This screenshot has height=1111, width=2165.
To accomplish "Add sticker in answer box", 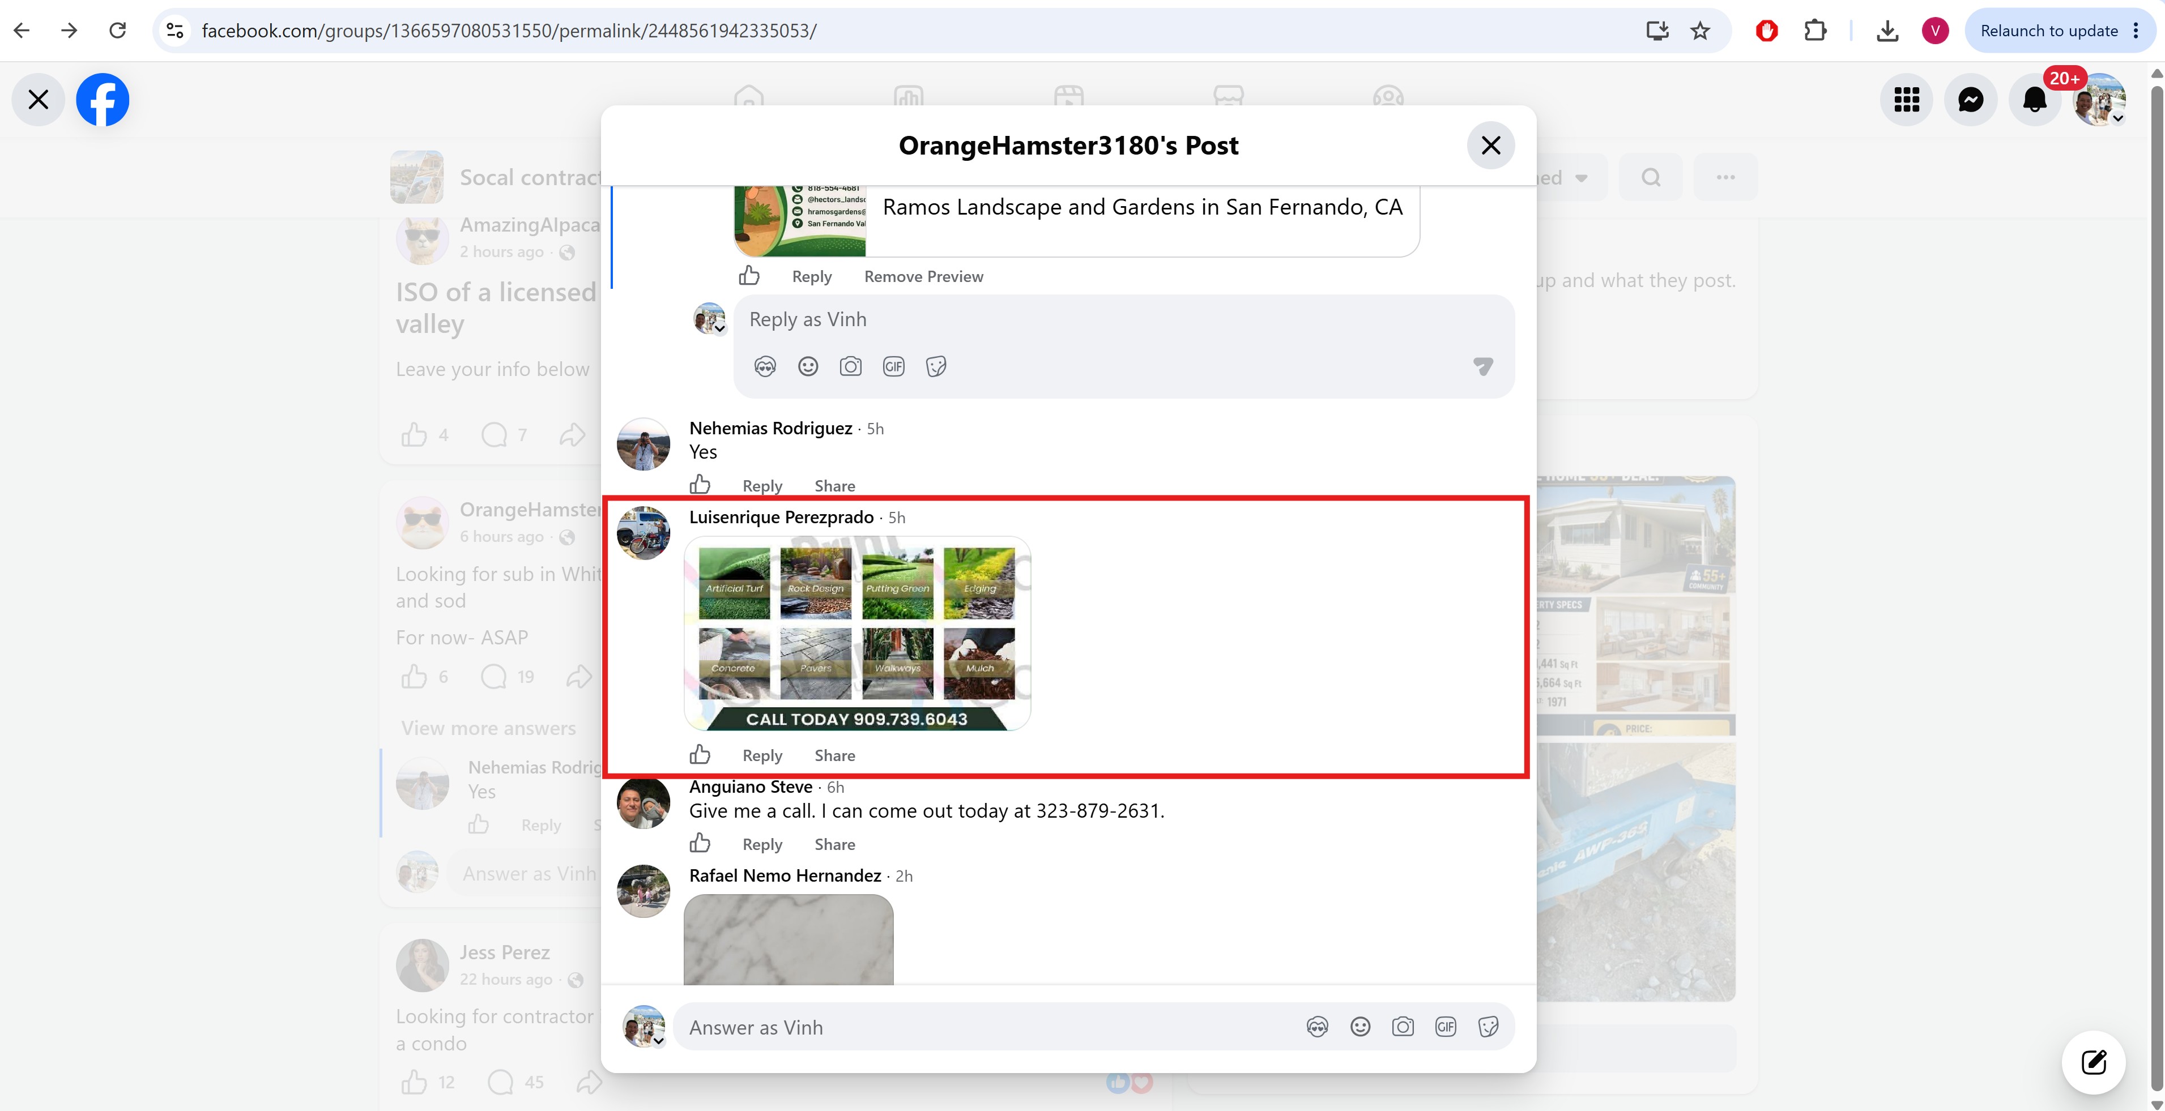I will [1489, 1027].
